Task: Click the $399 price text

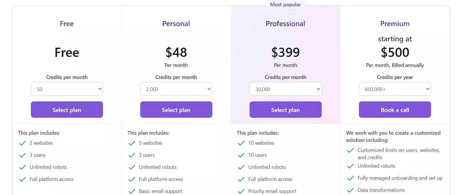Action: 285,53
